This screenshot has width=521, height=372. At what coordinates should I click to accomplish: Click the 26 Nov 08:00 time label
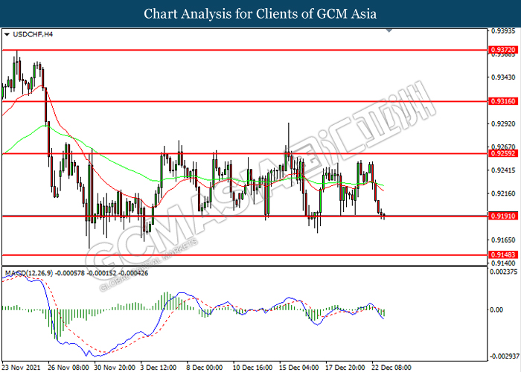[x=68, y=368]
